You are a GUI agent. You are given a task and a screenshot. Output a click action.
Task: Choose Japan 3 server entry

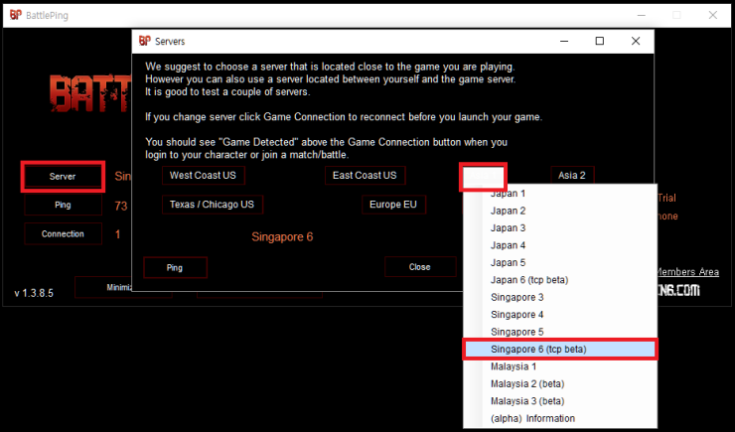tap(559, 228)
